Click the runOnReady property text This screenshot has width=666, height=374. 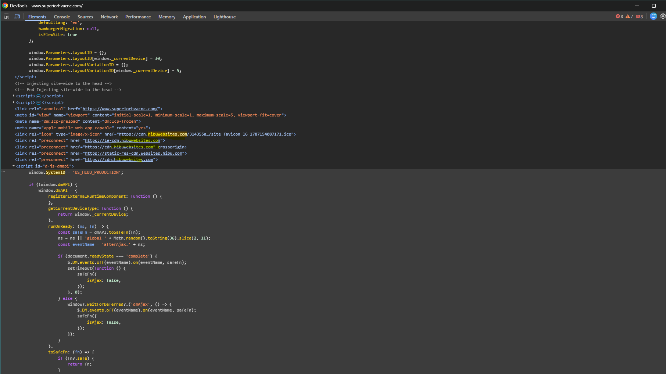[x=60, y=226]
